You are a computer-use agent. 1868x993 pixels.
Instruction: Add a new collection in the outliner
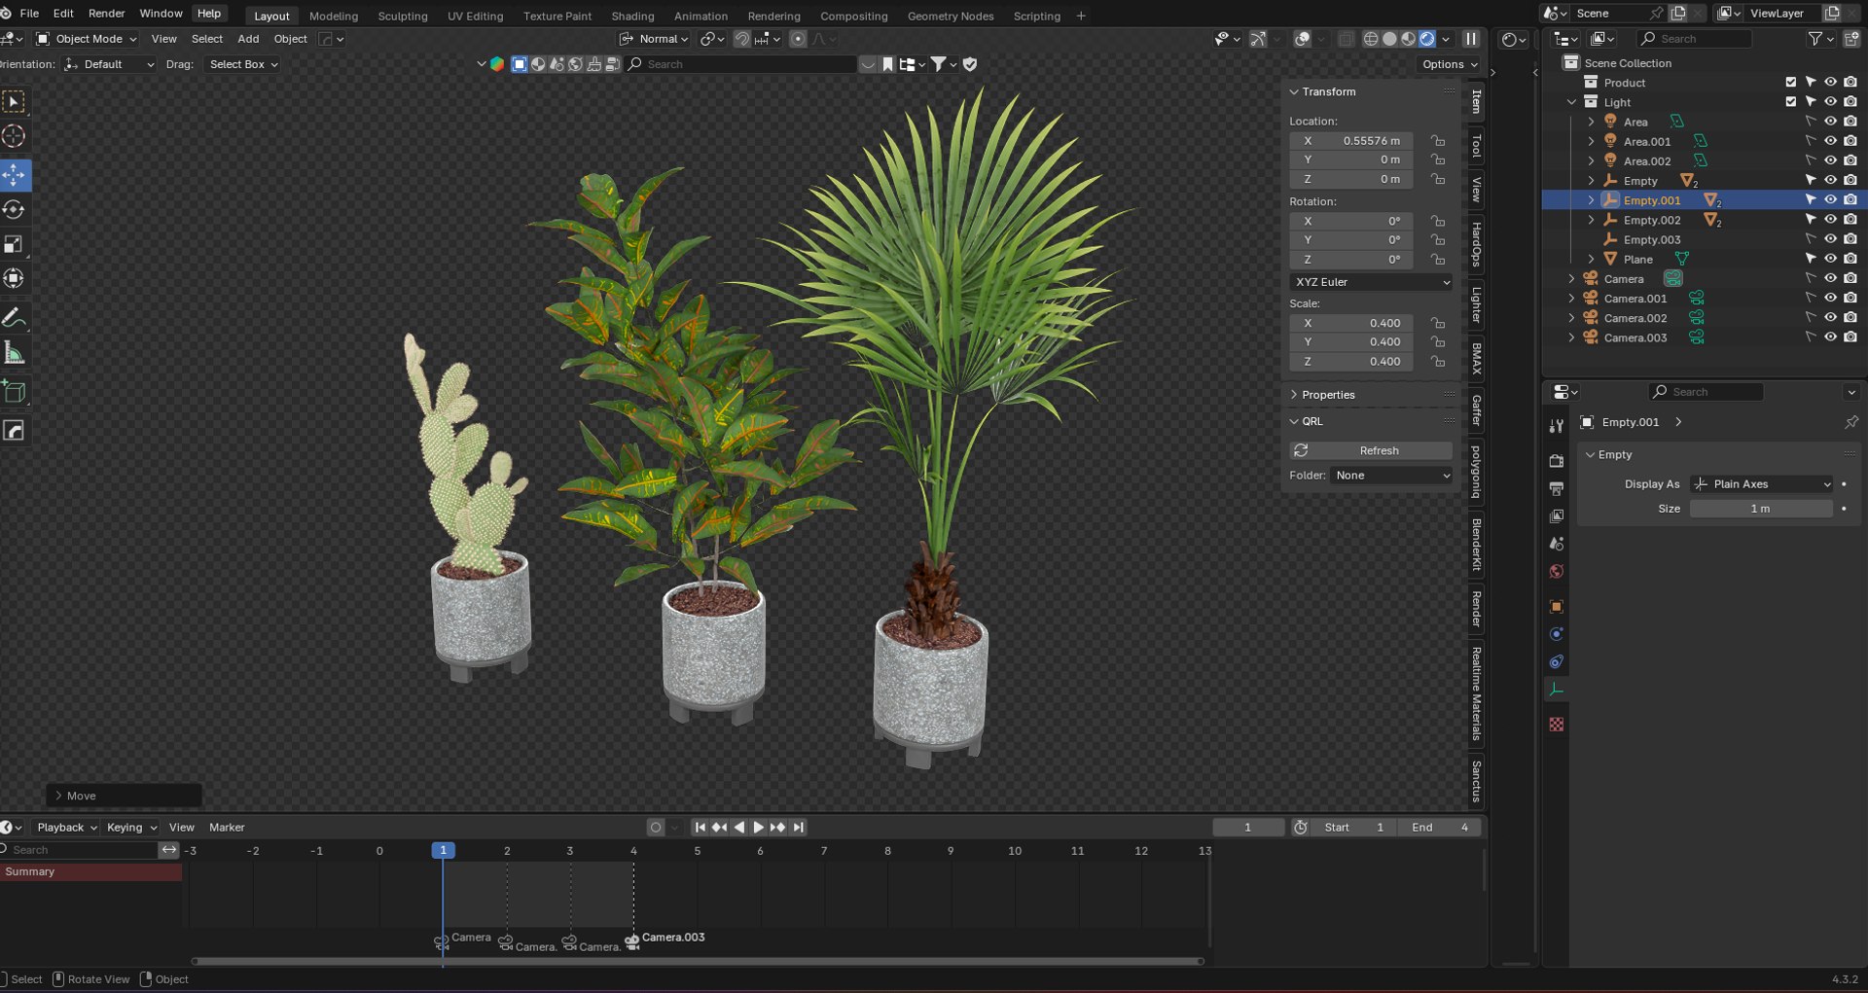[1851, 39]
